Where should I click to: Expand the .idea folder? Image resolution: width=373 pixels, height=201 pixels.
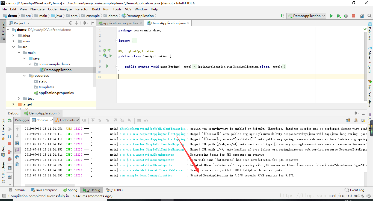(x=13, y=36)
